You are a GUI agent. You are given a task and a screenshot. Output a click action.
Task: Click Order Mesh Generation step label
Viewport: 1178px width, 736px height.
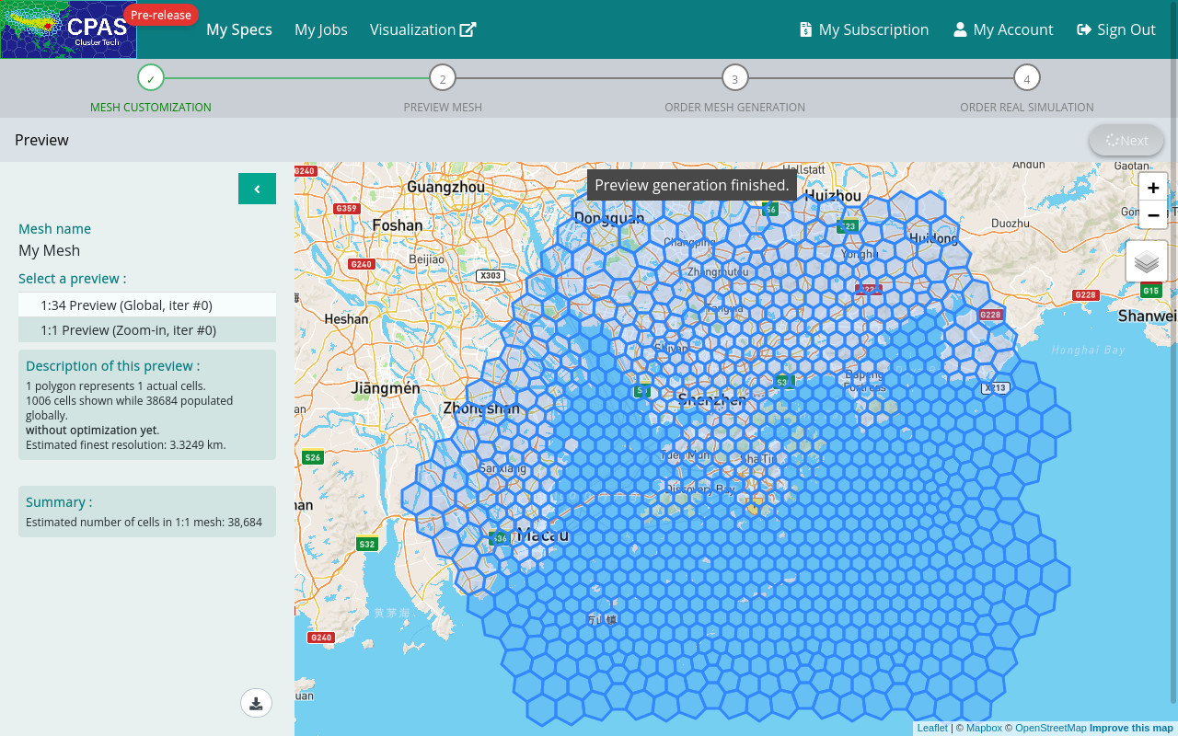click(x=734, y=107)
